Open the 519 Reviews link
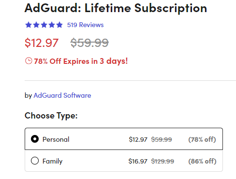The image size is (236, 179). pyautogui.click(x=85, y=25)
